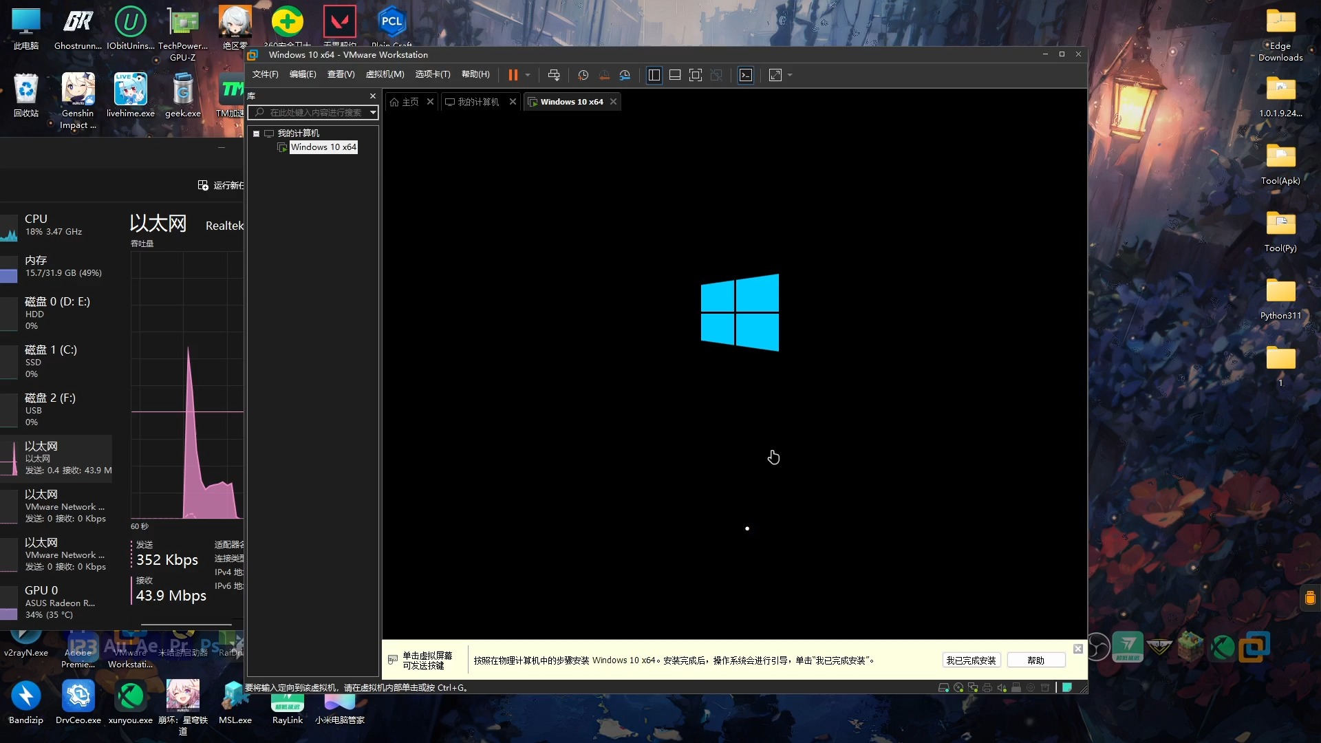Open the stretch guest dropdown arrow

pos(790,75)
